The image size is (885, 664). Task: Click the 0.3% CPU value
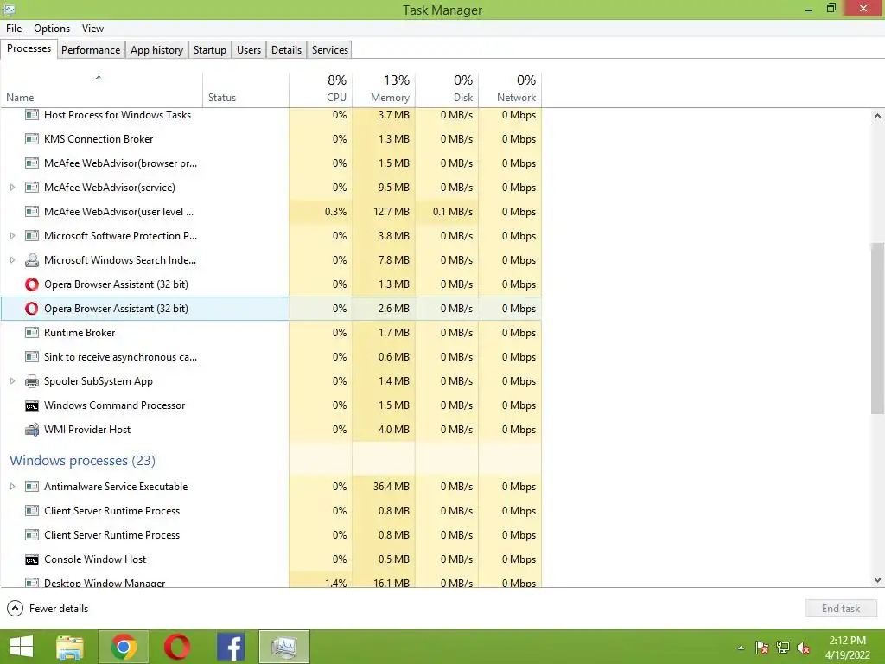coord(336,212)
